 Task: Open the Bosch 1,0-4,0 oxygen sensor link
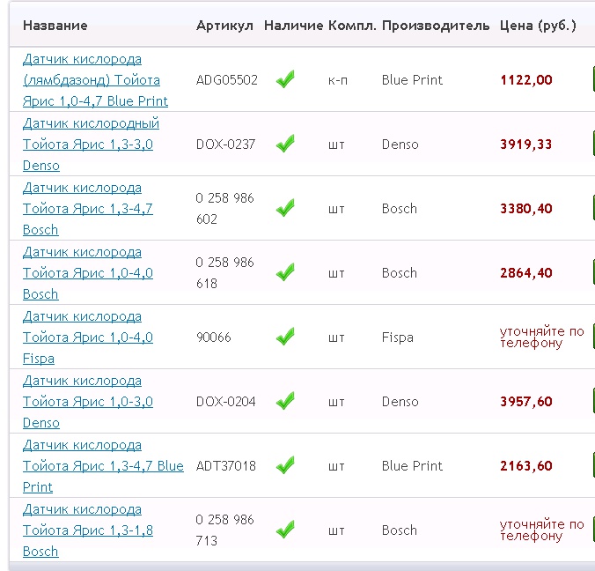coord(88,273)
